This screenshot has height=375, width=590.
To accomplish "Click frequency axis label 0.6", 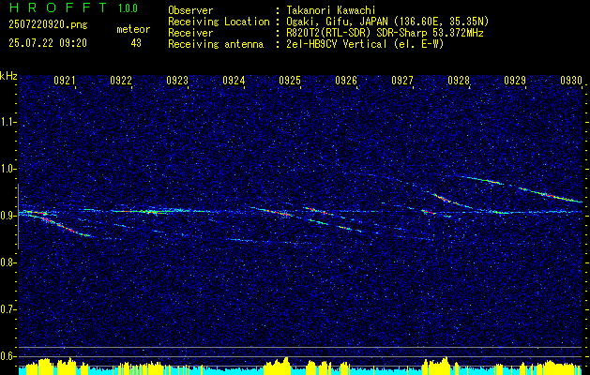I will coord(8,356).
